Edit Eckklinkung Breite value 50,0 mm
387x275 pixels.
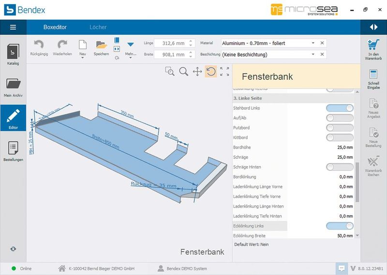345,236
